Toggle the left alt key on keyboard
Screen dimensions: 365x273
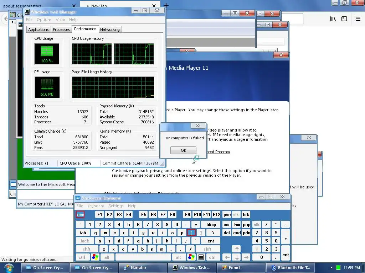coord(107,257)
